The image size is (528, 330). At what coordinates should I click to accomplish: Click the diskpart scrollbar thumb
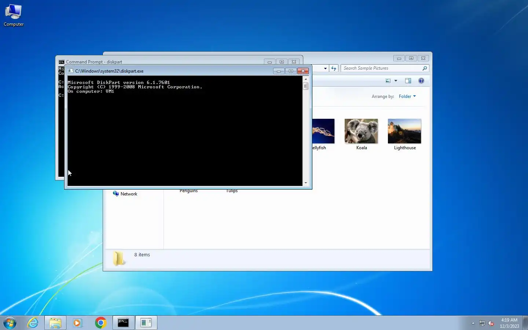click(x=306, y=86)
